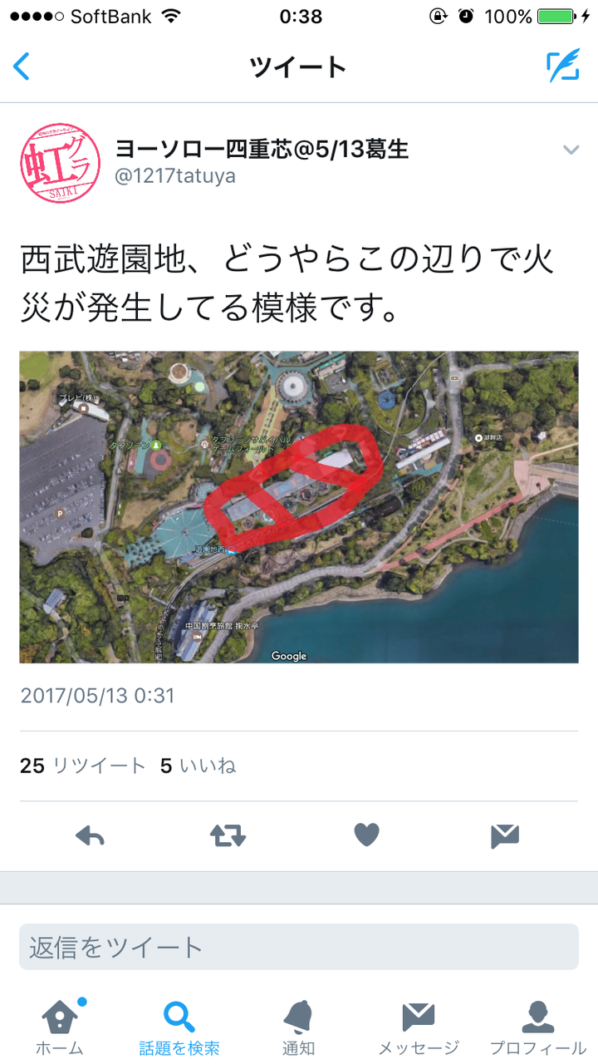View the 5 いいね list
Screen dimensions: 598x1064
(198, 766)
